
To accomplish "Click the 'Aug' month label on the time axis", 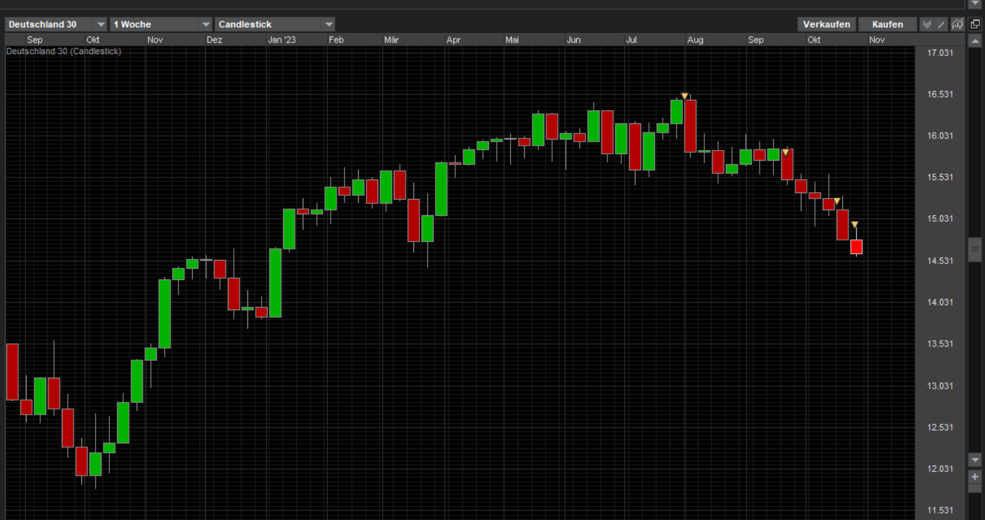I will click(695, 40).
